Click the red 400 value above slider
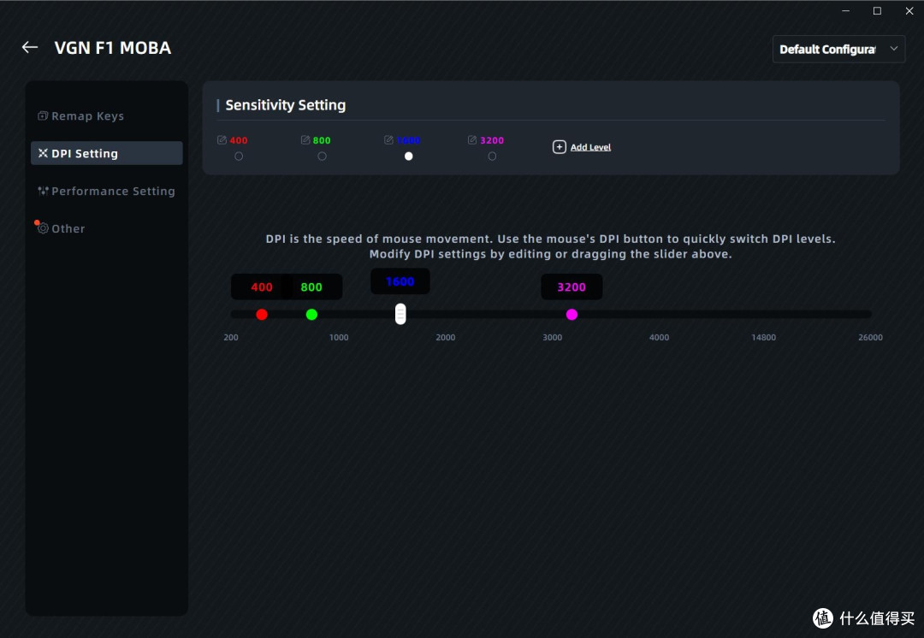Screen dimensions: 924x638 (x=262, y=287)
